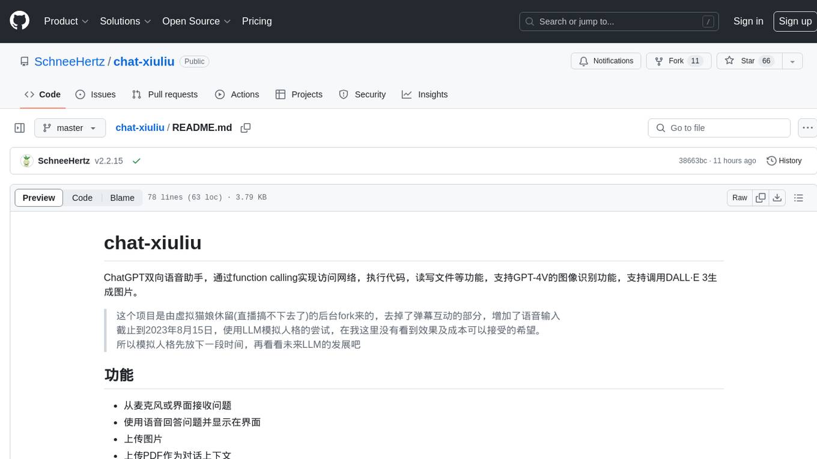The image size is (817, 459).
Task: Expand the Product menu
Action: 66,21
